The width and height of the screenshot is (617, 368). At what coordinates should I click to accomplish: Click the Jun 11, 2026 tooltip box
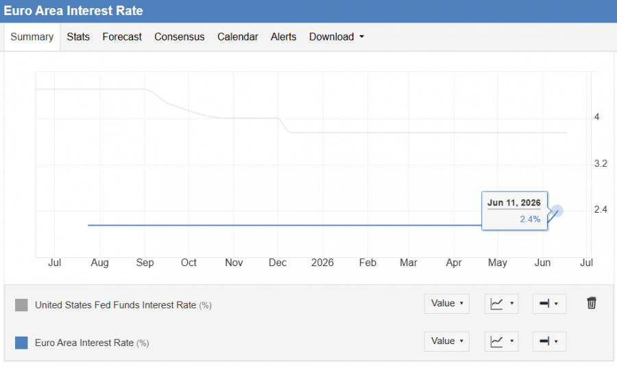click(514, 211)
